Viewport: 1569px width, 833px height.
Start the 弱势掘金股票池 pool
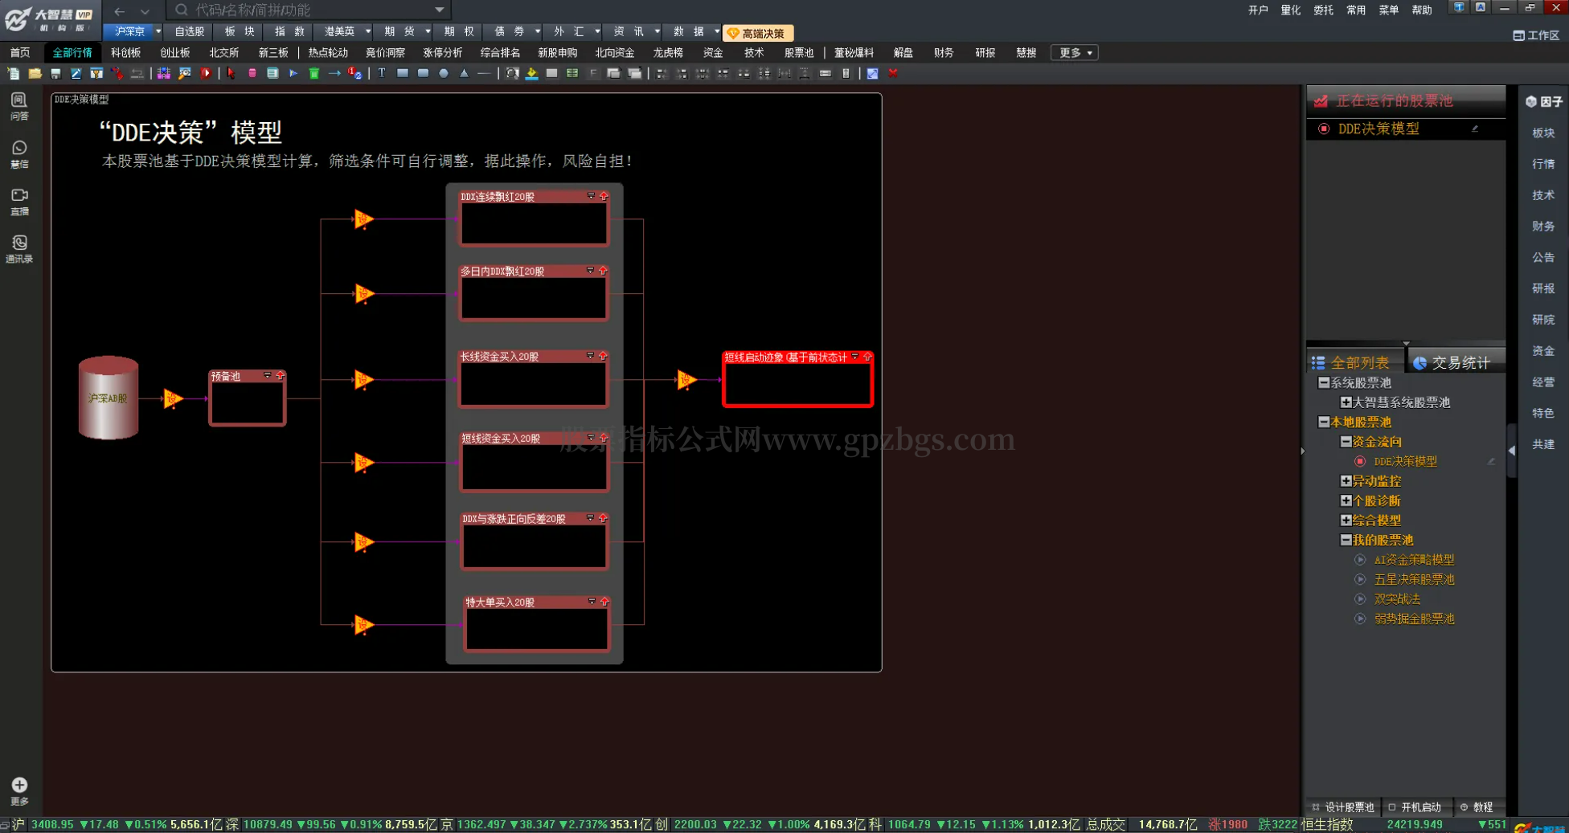[1360, 619]
